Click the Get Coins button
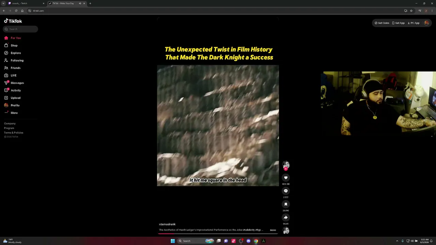Image resolution: width=436 pixels, height=245 pixels. (x=382, y=23)
